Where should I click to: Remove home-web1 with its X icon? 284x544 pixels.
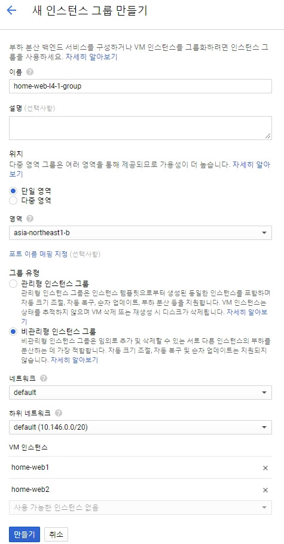tap(265, 468)
